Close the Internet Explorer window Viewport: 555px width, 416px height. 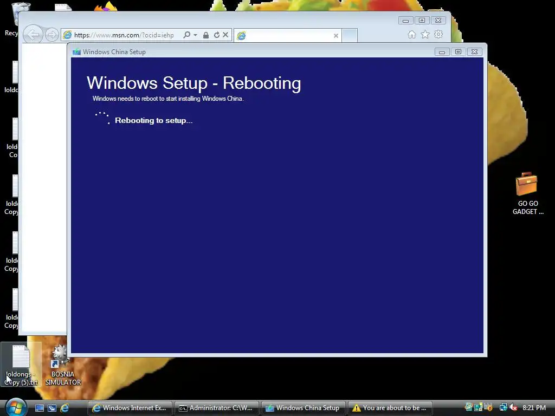click(438, 21)
